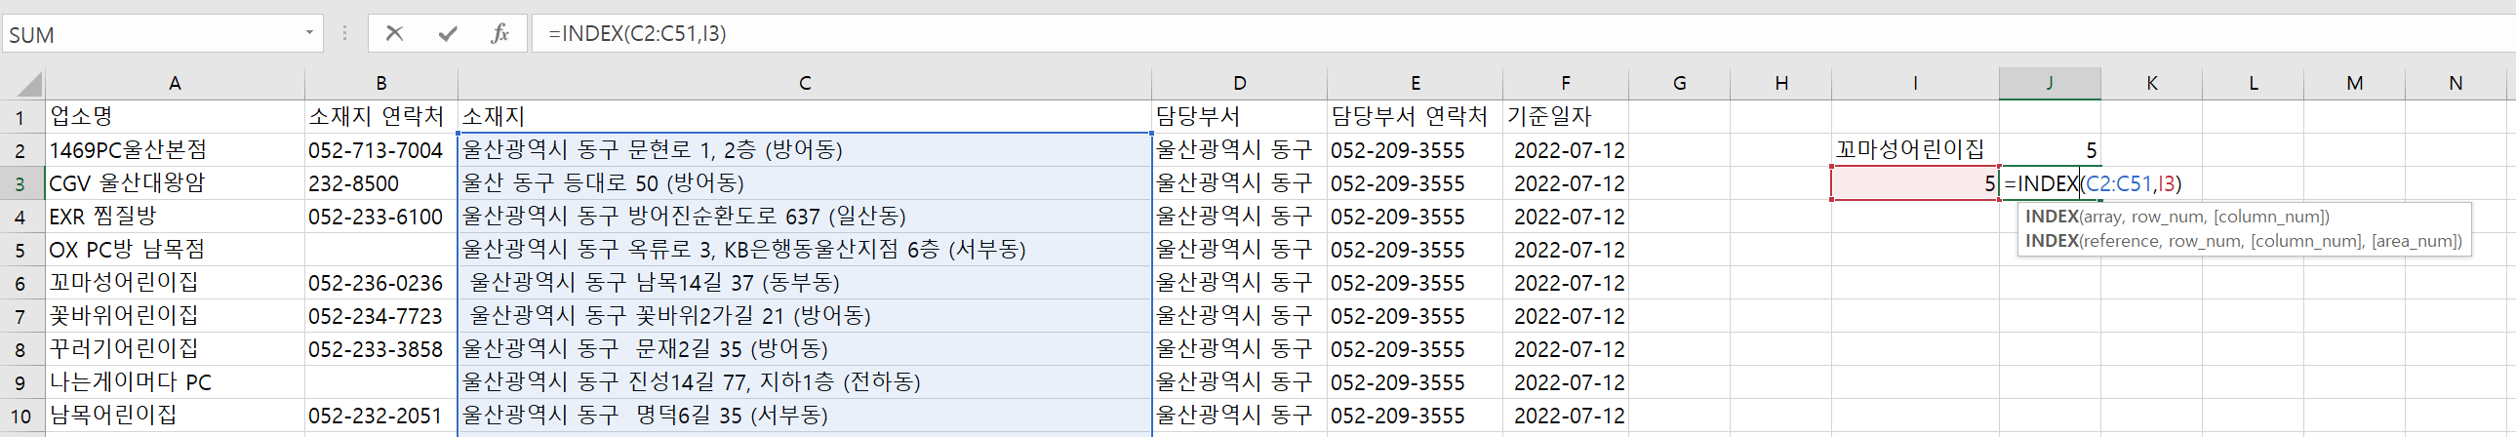Image resolution: width=2516 pixels, height=437 pixels.
Task: Select cell EXR 찜질방
Action: 175,216
